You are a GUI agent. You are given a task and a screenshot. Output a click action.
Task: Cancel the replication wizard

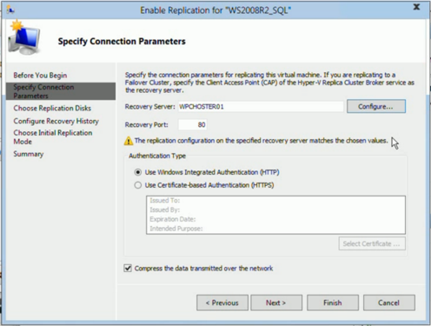(x=389, y=303)
